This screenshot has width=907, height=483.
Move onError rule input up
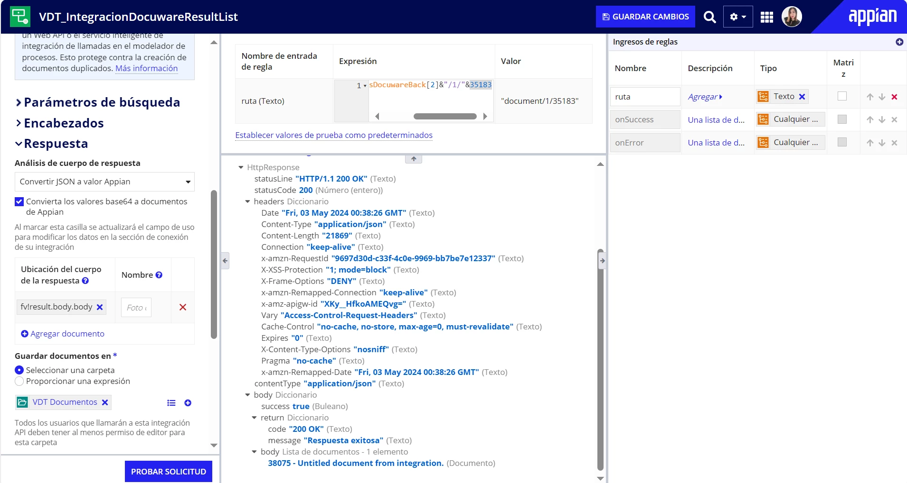pyautogui.click(x=870, y=143)
